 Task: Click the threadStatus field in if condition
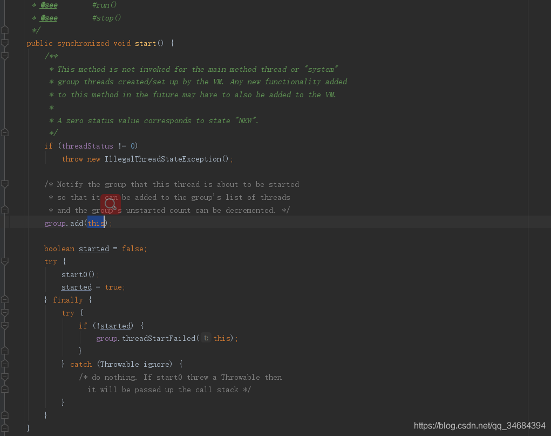point(87,146)
